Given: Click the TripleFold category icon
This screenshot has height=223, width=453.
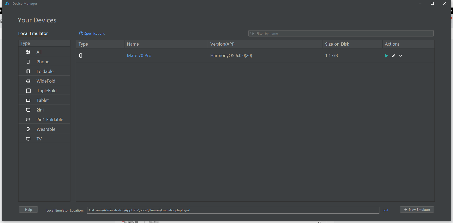Looking at the screenshot, I should pos(28,91).
